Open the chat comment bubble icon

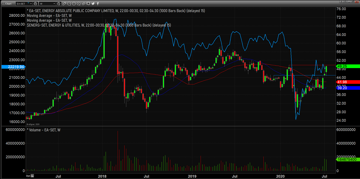coord(88,4)
